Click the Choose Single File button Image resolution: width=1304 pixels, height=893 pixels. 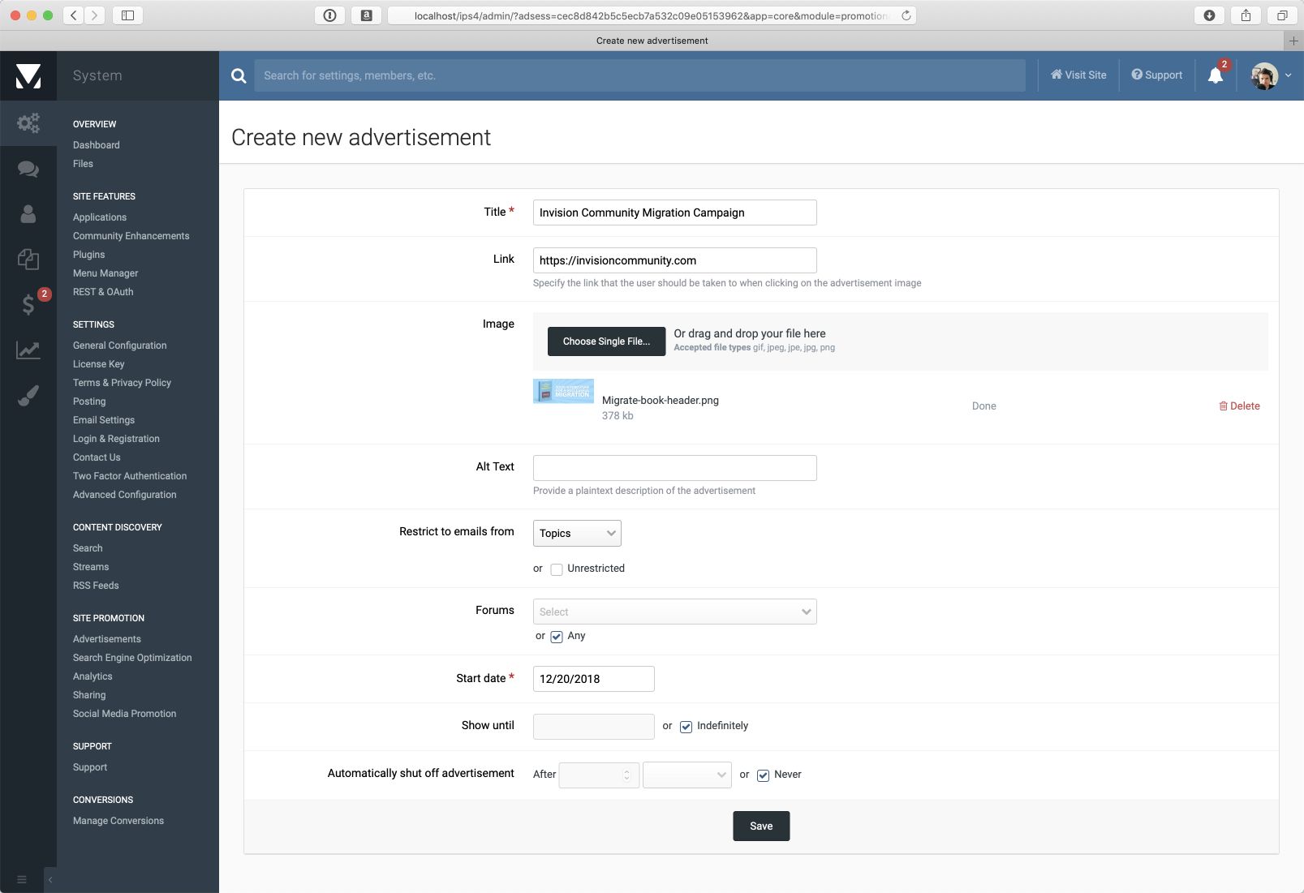tap(606, 341)
